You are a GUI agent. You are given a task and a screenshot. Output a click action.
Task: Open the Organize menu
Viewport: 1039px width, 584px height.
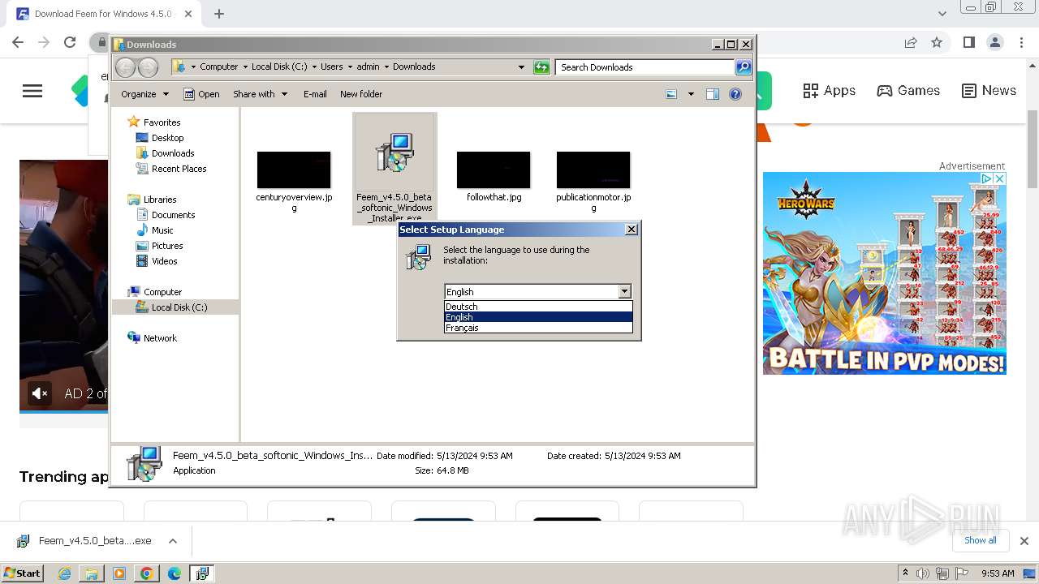pyautogui.click(x=144, y=94)
